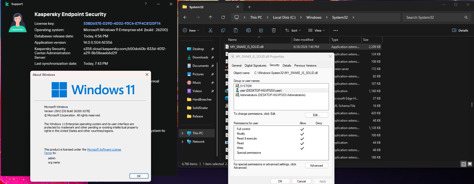Click the Edit permissions button

click(x=316, y=115)
